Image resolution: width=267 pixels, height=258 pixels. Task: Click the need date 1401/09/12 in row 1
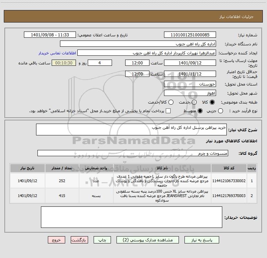(x=27, y=181)
